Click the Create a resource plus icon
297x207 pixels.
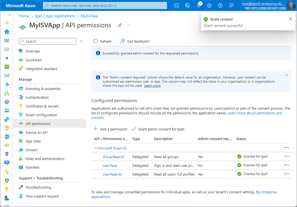pos(7,23)
